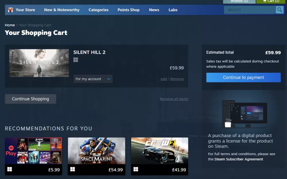This screenshot has height=179, width=287.
Task: Open the Silent Hill 2 cover thumbnail
Action: pos(39,63)
